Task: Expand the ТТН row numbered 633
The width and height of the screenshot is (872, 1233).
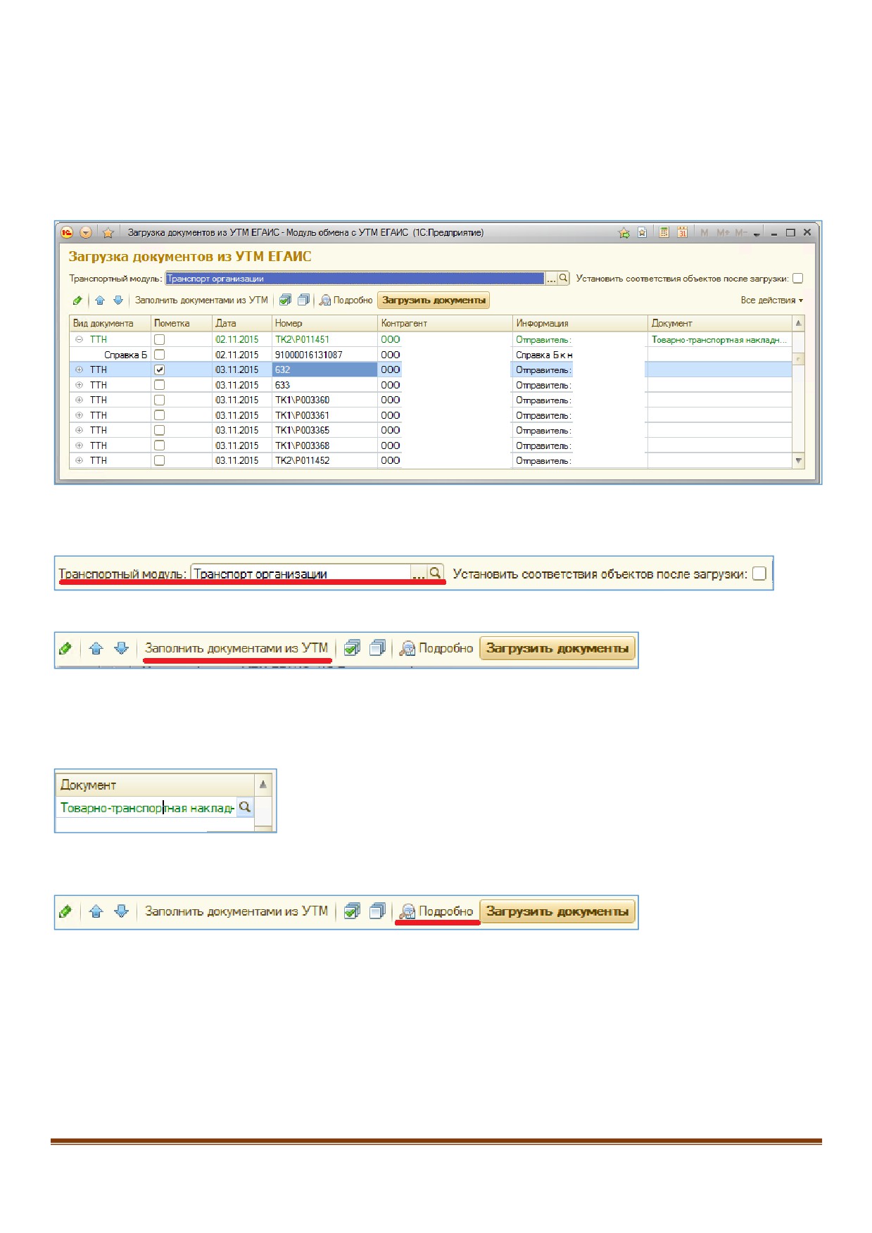Action: coord(79,385)
